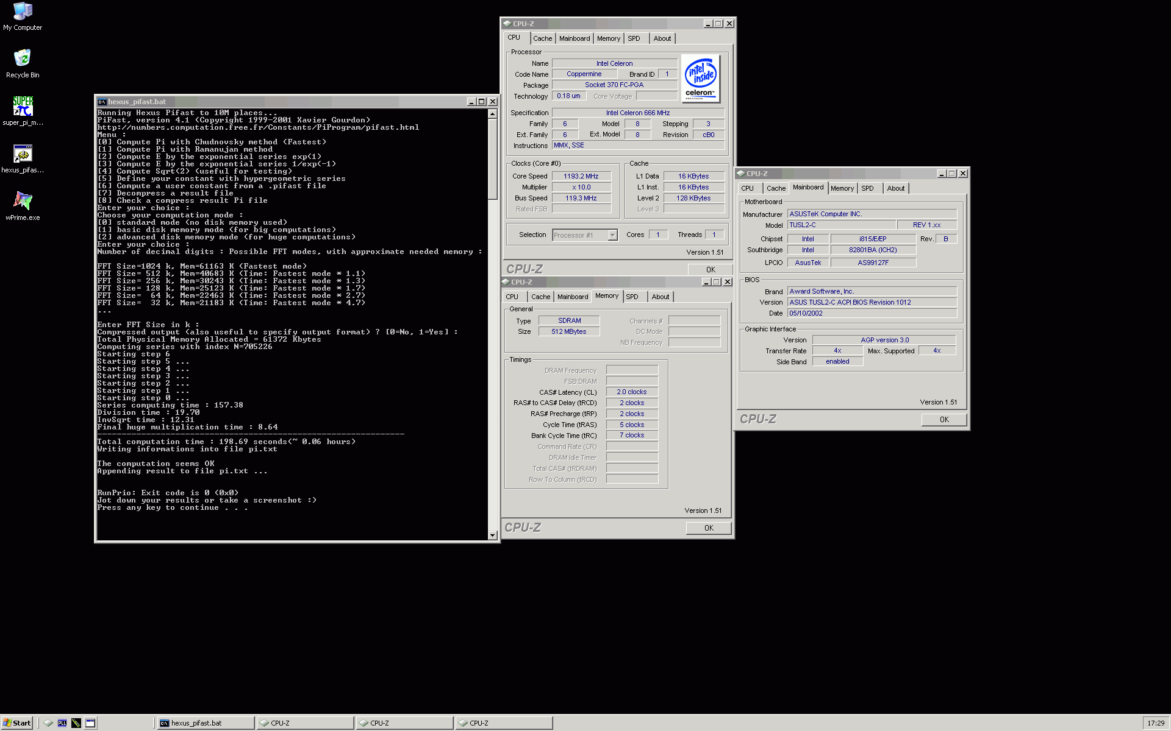This screenshot has height=731, width=1171.
Task: Launch CPU-Z from the quick launch bar
Action: pyautogui.click(x=48, y=723)
